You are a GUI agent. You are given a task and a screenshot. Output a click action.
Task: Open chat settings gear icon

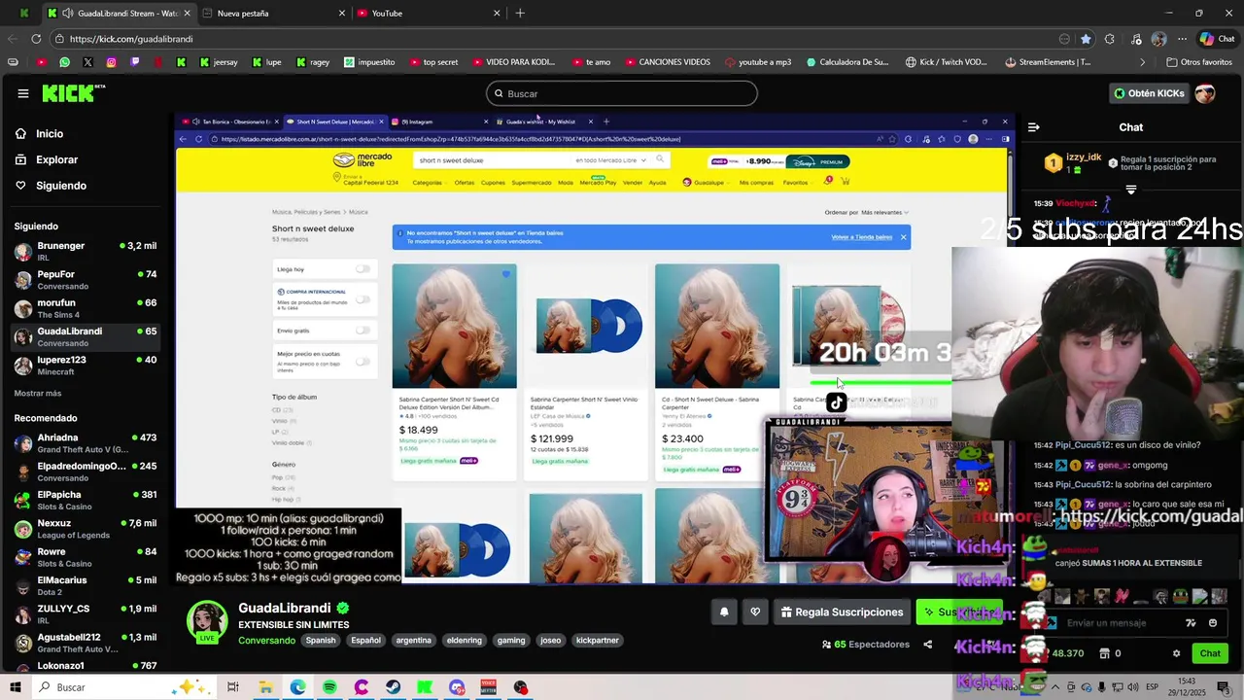pos(1176,653)
